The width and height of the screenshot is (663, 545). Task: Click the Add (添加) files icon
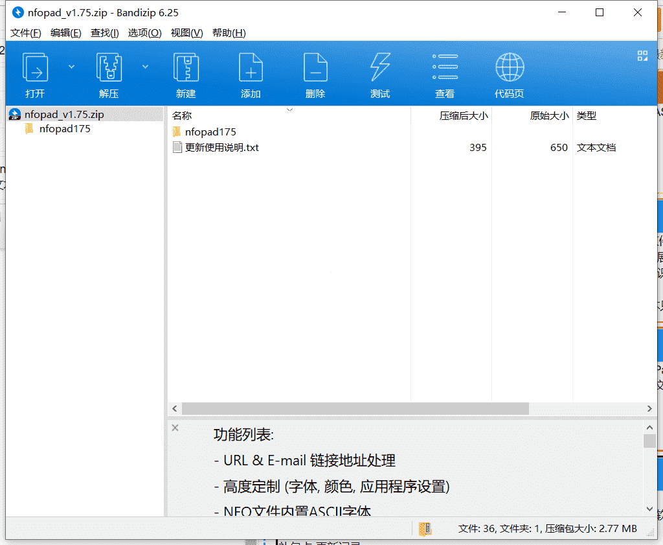coord(251,67)
